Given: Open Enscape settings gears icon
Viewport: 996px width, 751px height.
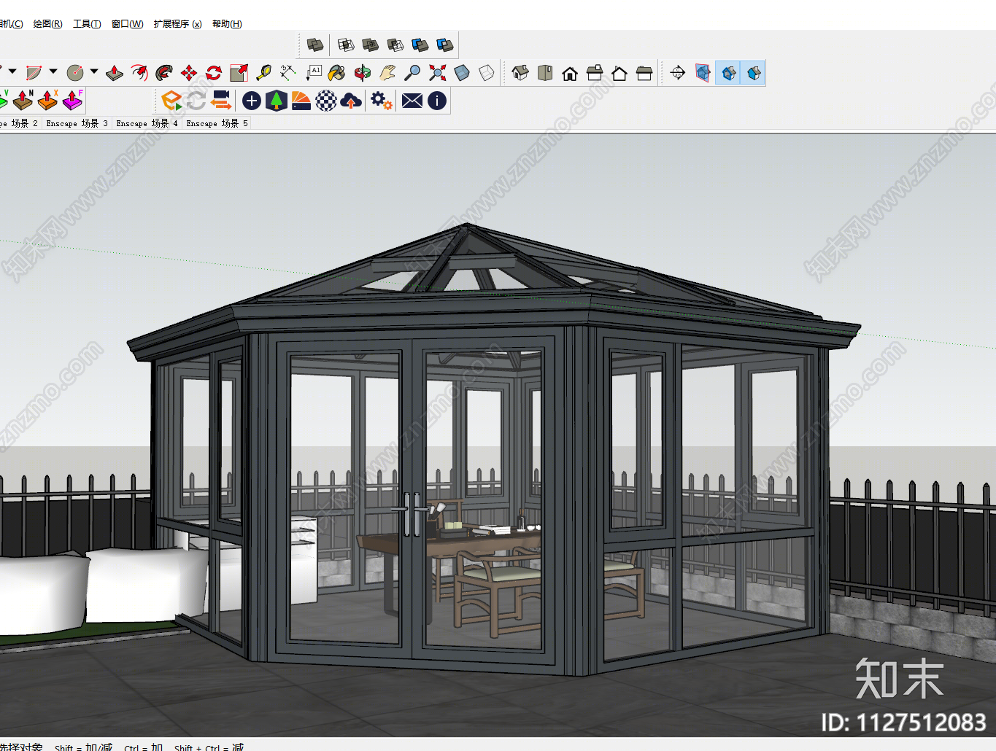Looking at the screenshot, I should [381, 101].
